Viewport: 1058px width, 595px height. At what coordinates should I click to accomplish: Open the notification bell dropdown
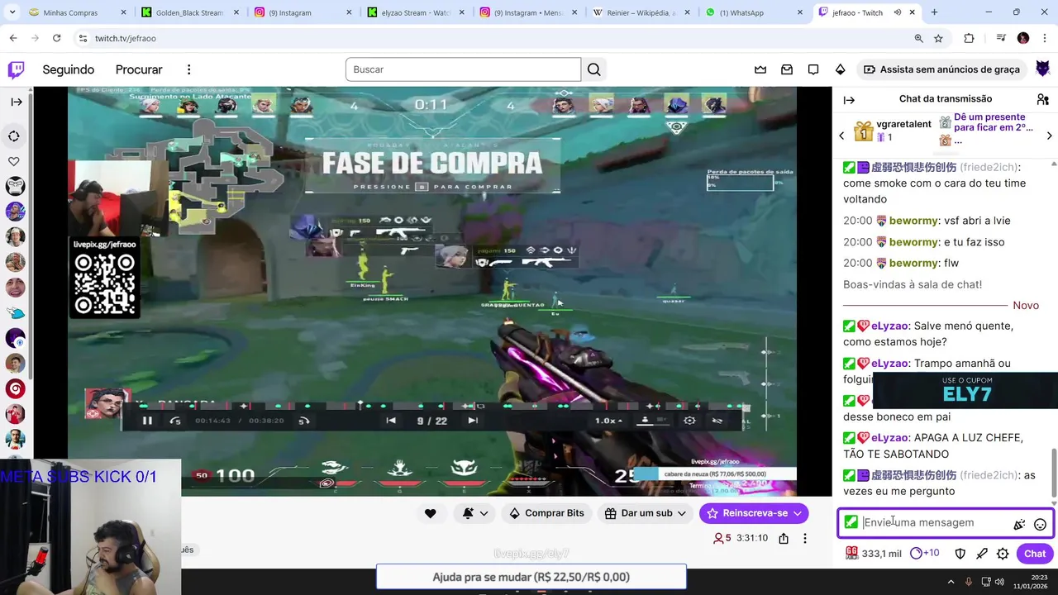click(x=474, y=513)
